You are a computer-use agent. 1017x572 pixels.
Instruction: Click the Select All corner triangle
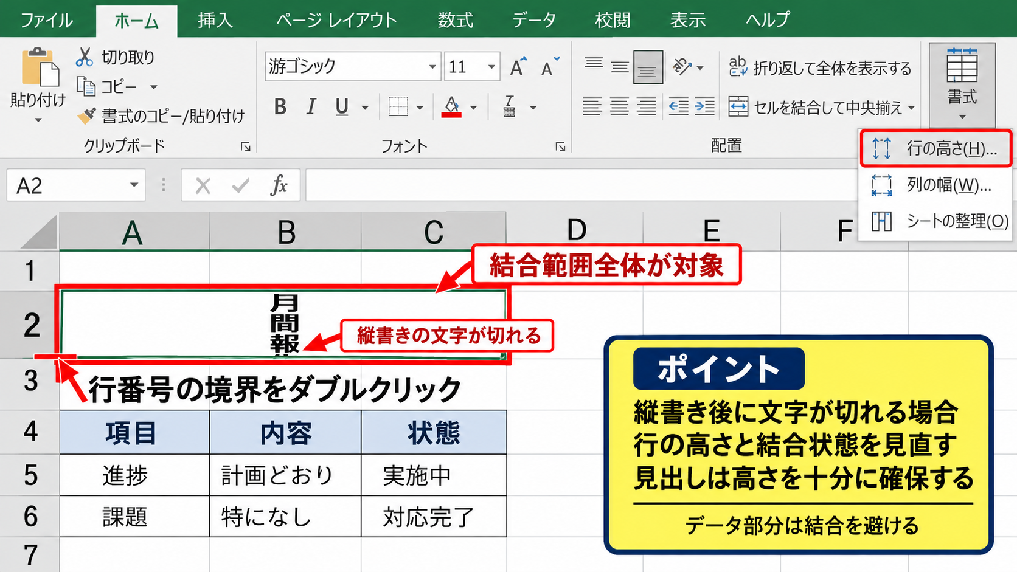pyautogui.click(x=40, y=232)
